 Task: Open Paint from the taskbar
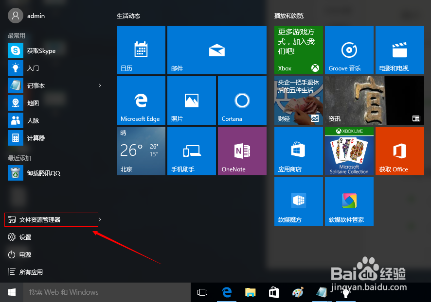[x=298, y=292]
